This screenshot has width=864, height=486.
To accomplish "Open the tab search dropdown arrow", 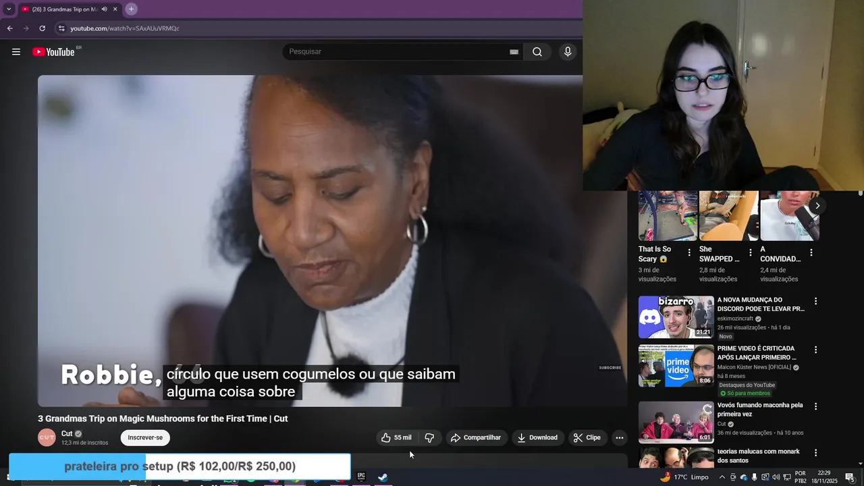I will 9,9.
